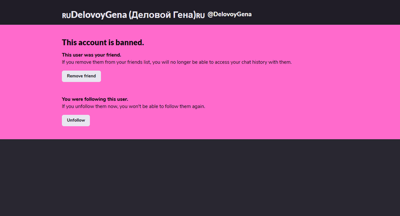Click the word "banned" in the heading
Image resolution: width=400 pixels, height=216 pixels.
click(x=130, y=43)
